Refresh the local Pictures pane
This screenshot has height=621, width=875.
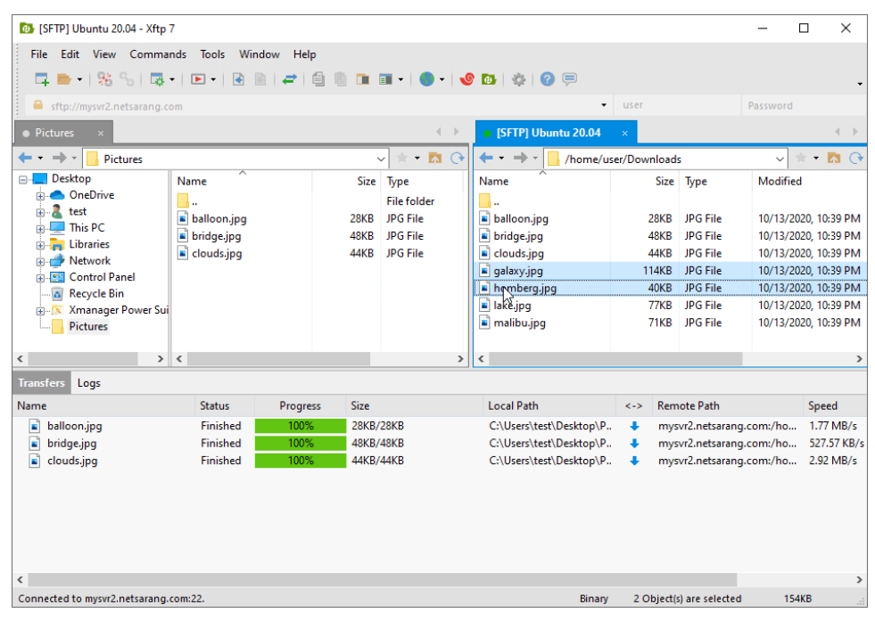(457, 159)
